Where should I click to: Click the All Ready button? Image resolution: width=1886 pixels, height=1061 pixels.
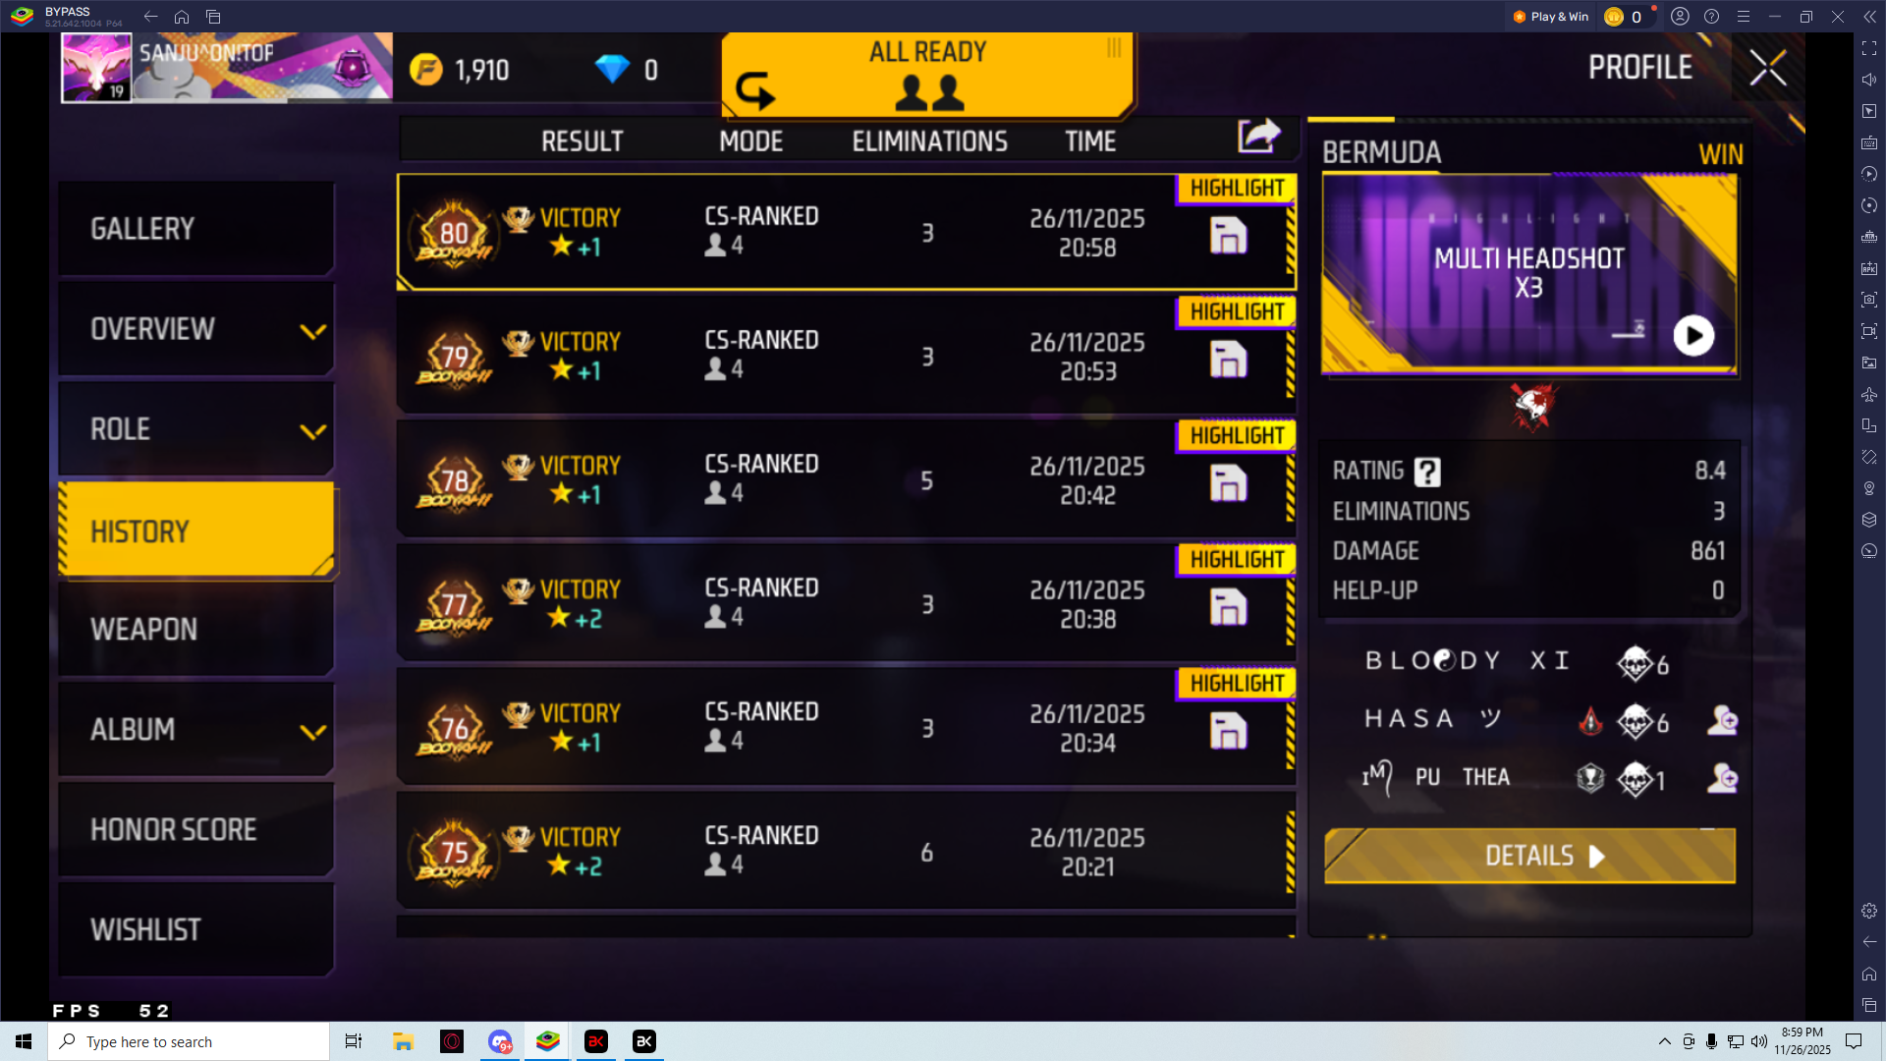tap(927, 74)
